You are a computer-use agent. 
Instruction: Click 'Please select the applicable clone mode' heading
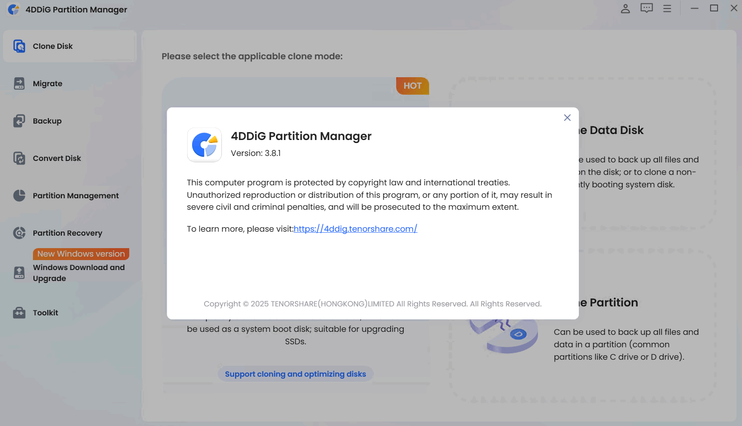[x=252, y=56]
